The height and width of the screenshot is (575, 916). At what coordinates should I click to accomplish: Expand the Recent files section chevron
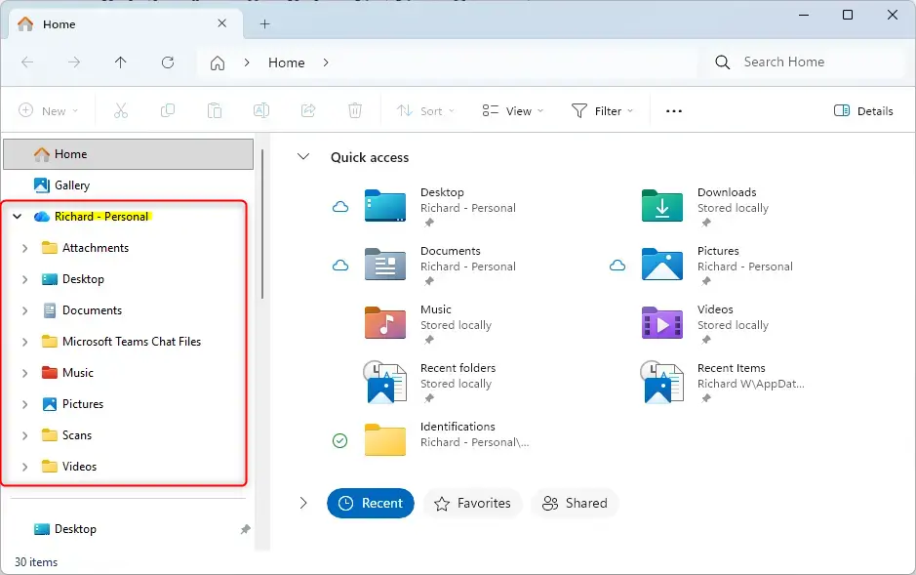pyautogui.click(x=303, y=503)
